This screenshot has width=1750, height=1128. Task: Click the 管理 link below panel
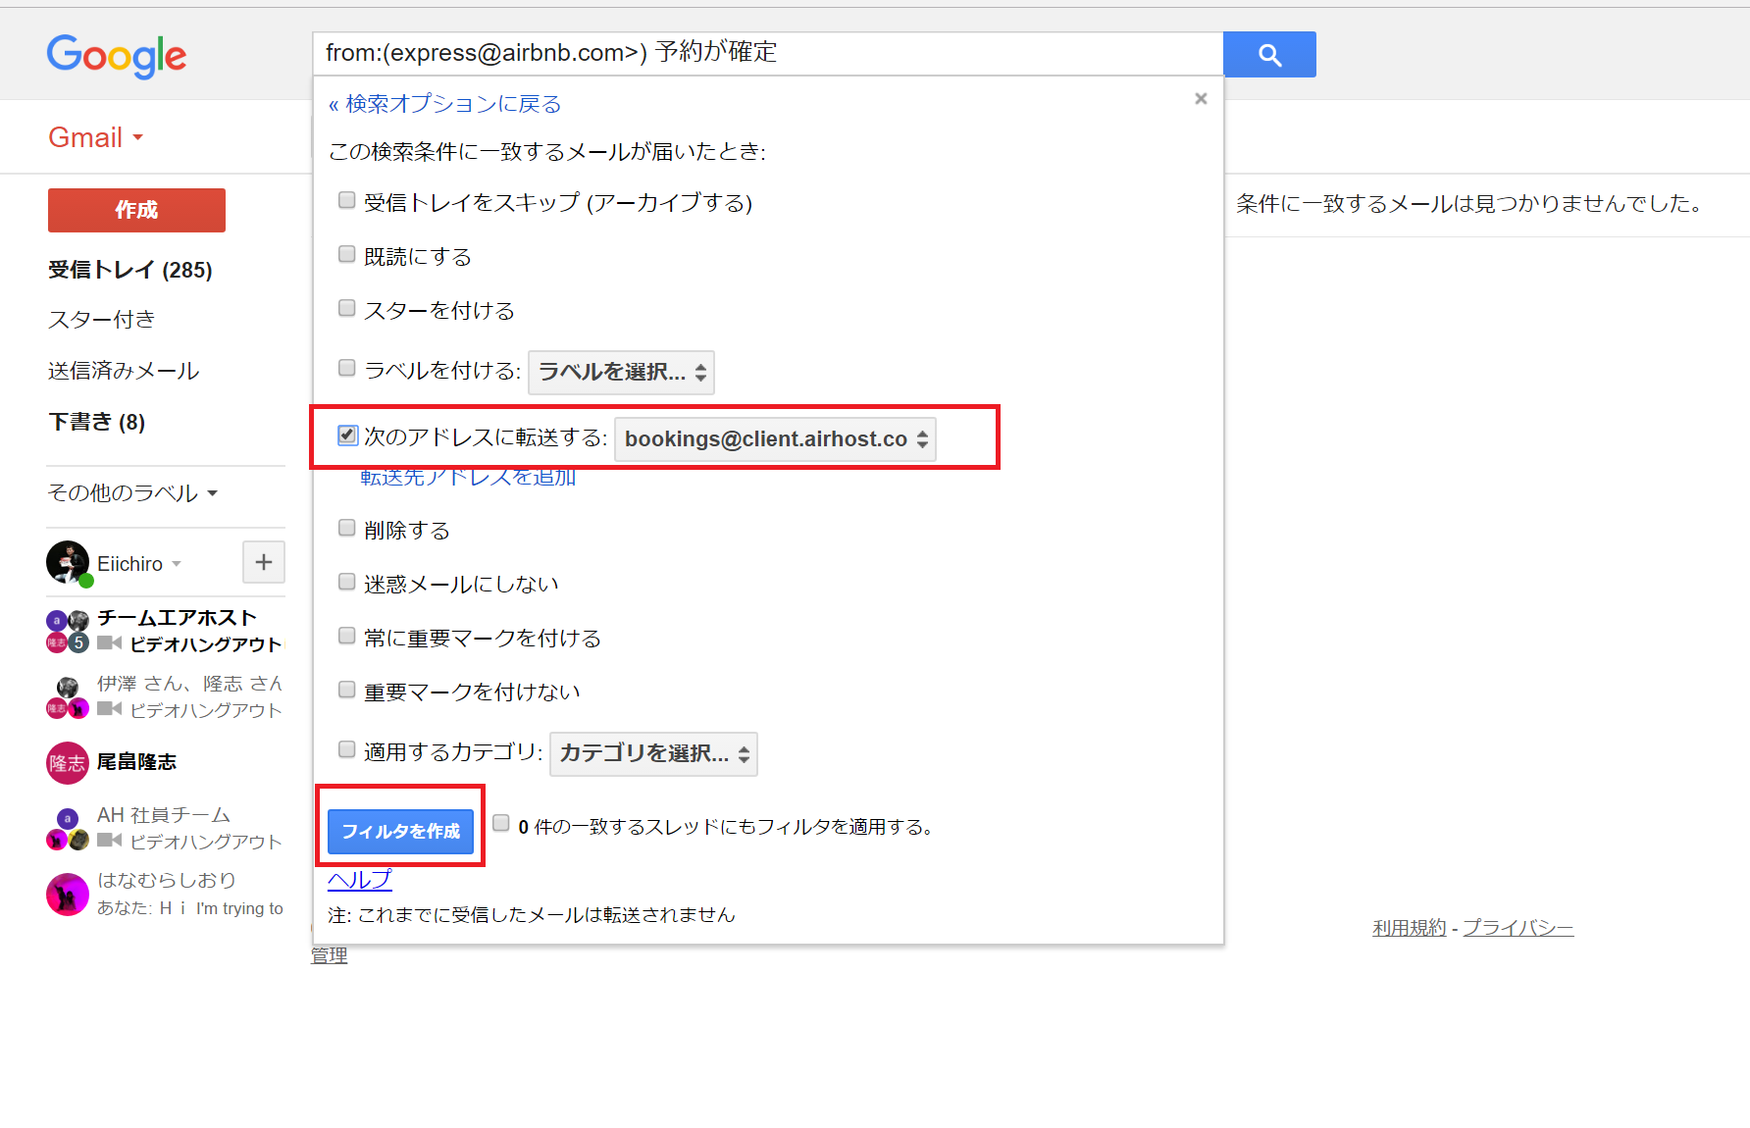pos(330,955)
